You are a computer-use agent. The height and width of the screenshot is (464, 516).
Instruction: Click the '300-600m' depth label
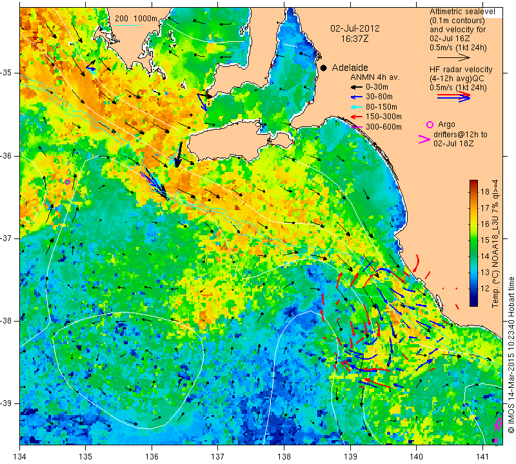click(x=384, y=126)
